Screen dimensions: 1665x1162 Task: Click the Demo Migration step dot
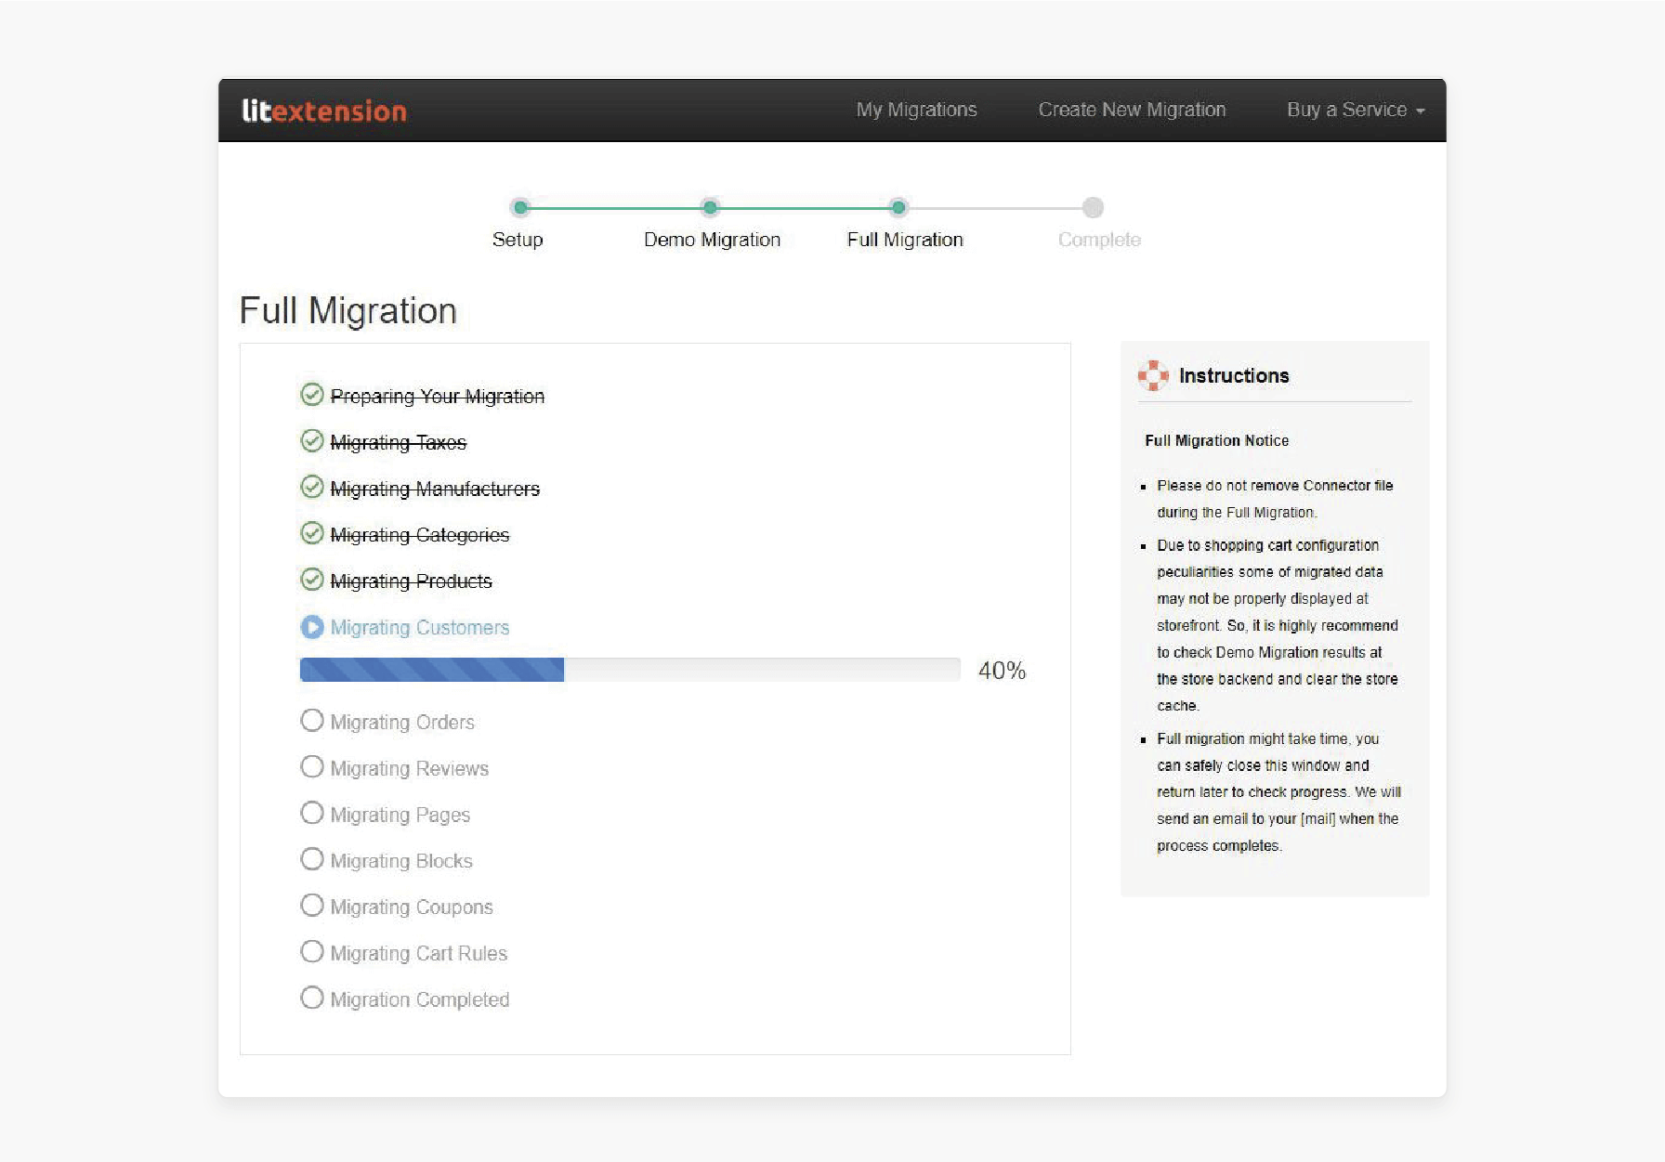[710, 207]
